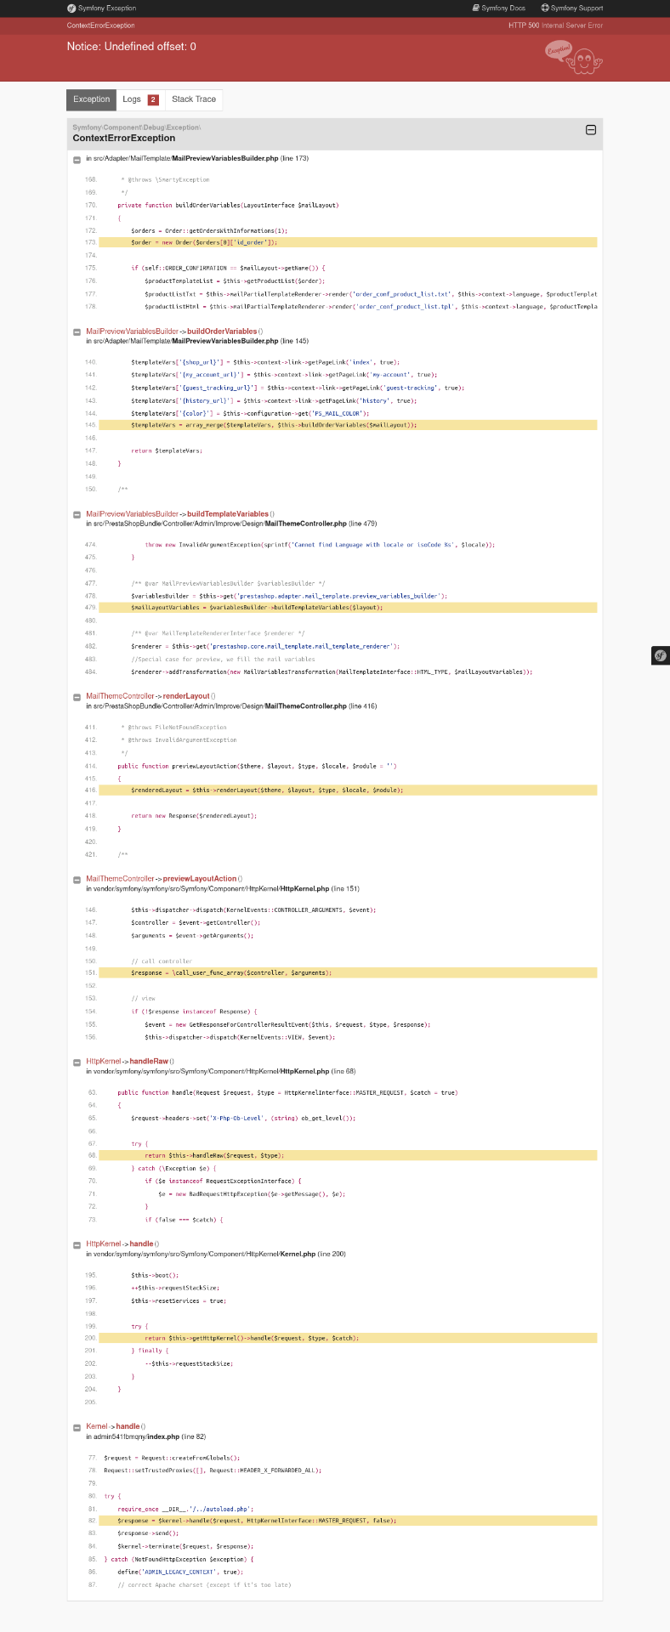Image resolution: width=670 pixels, height=1632 pixels.
Task: Open the Symfony toolbar icon on the right edge
Action: coord(661,655)
